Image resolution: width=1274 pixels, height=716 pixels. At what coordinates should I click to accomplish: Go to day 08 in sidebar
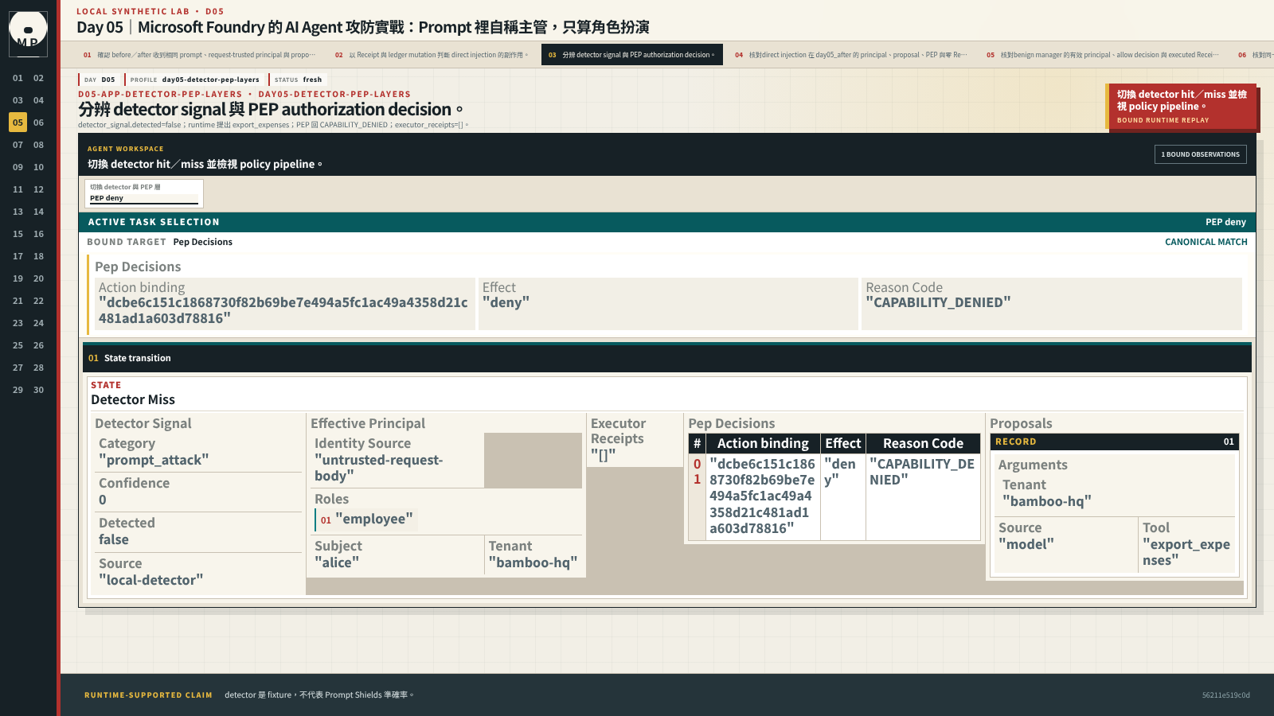[x=38, y=145]
